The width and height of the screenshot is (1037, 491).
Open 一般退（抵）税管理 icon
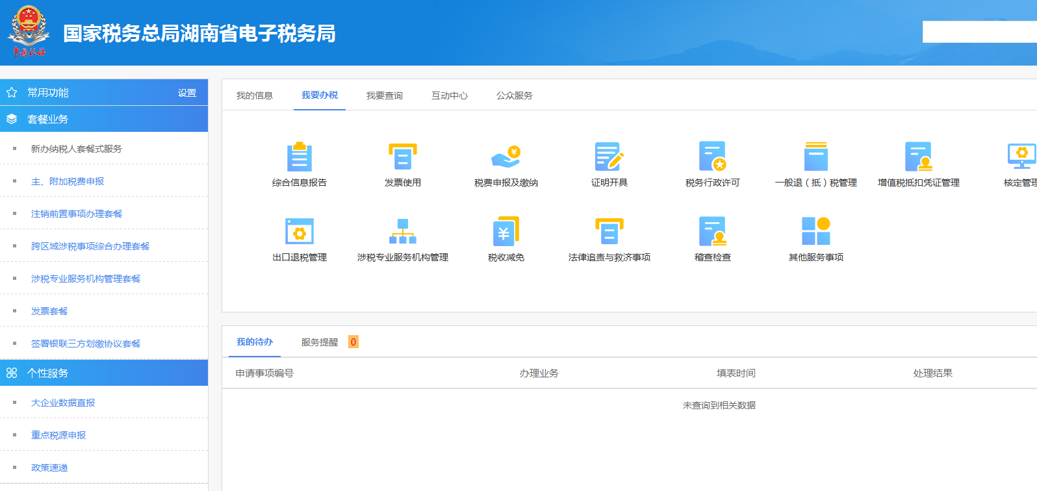(816, 157)
